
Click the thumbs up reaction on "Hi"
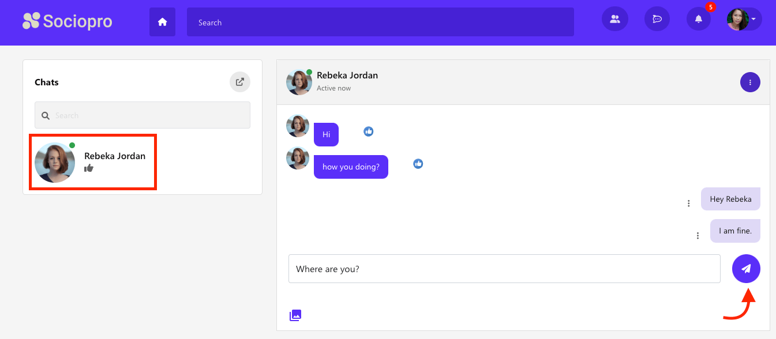click(x=369, y=131)
